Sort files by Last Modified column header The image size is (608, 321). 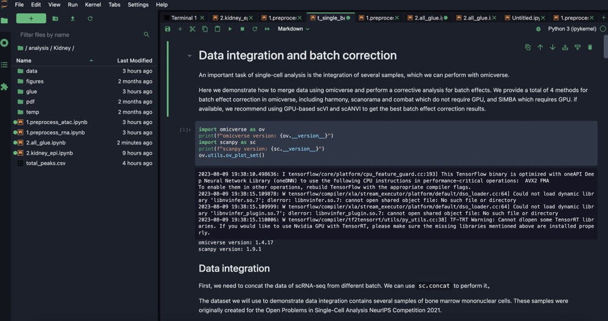pyautogui.click(x=134, y=60)
